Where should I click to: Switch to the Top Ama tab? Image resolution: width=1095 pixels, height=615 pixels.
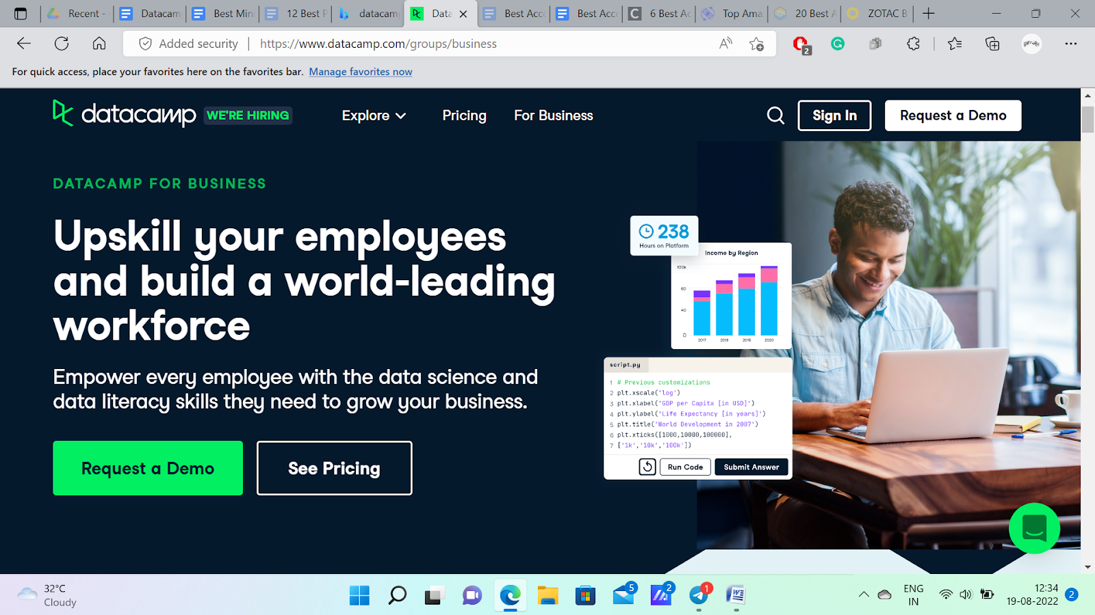pyautogui.click(x=733, y=14)
